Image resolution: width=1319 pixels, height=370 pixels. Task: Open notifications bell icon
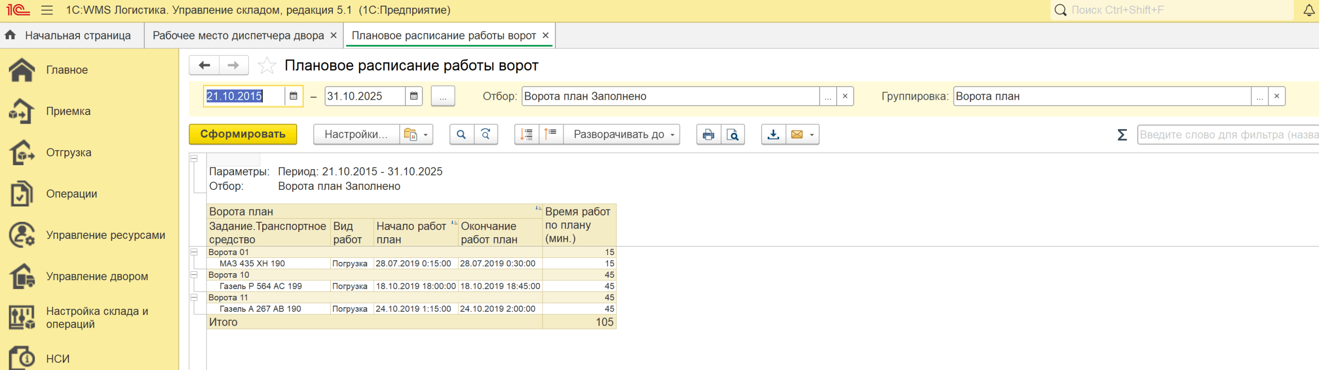click(x=1309, y=10)
